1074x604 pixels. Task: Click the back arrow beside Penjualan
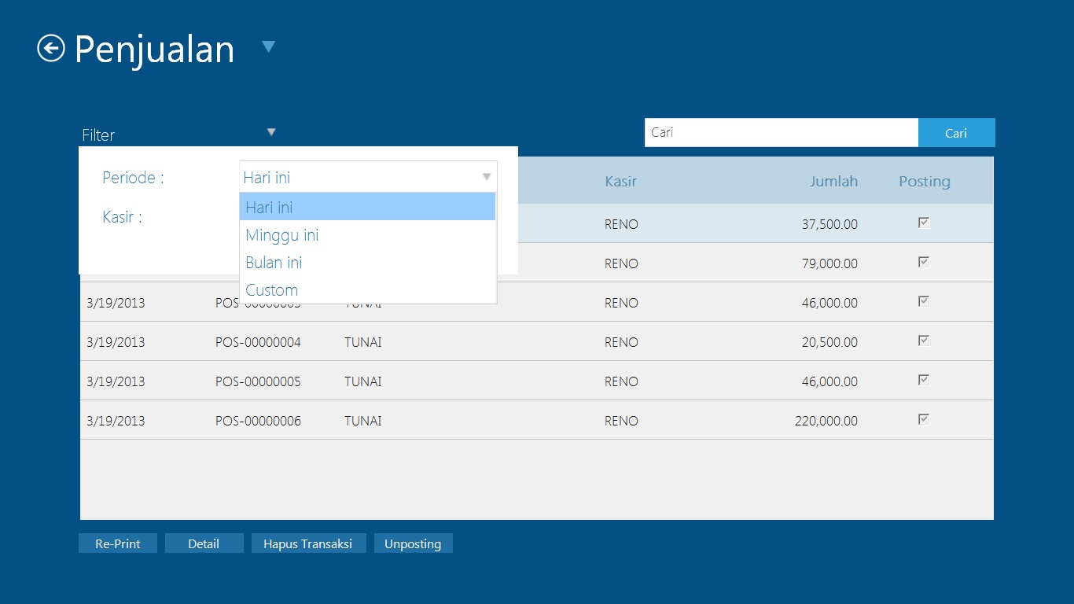coord(51,49)
